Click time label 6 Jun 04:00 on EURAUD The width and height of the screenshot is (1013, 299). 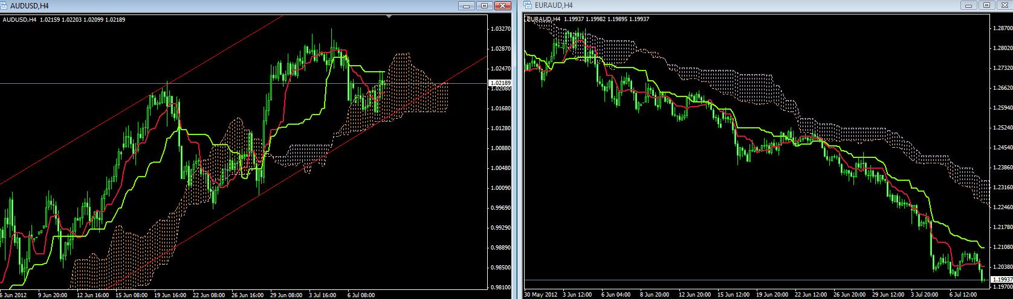coord(615,295)
